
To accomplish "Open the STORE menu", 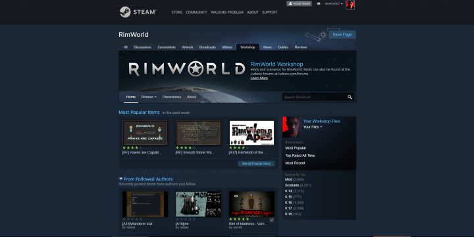I will pyautogui.click(x=177, y=13).
